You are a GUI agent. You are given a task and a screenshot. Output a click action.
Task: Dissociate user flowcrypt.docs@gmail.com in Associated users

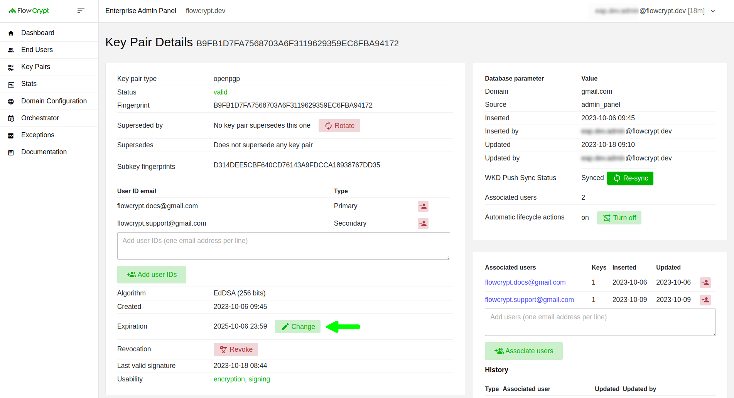pyautogui.click(x=705, y=283)
